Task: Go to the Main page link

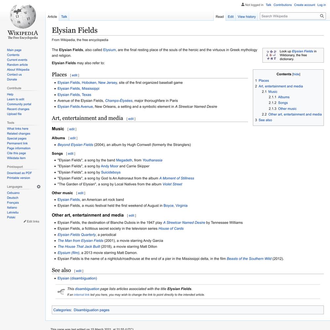Action: [x=14, y=50]
